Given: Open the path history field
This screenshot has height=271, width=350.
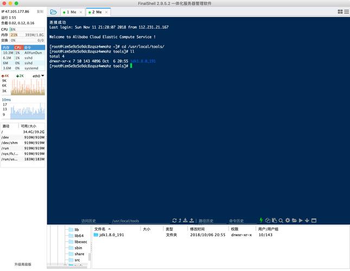Looking at the screenshot, I should click(x=212, y=221).
